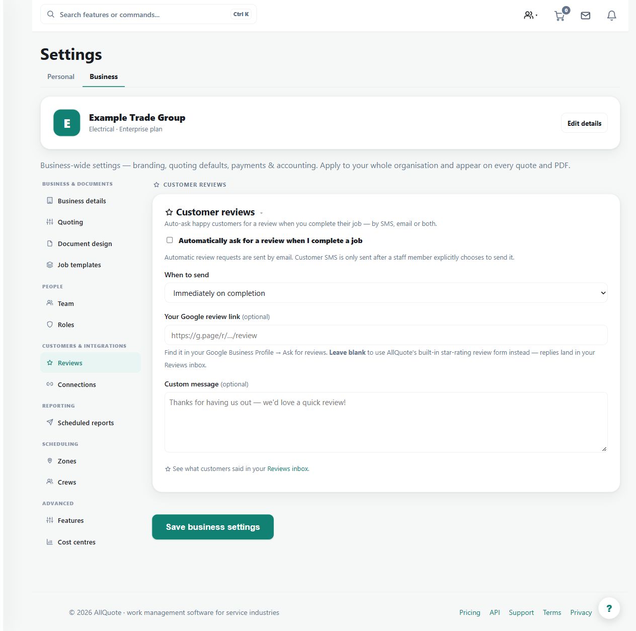Click the Ctrl K shortcut badge

pos(241,14)
